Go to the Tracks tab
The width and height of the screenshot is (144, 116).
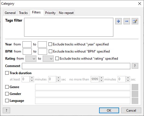[23, 13]
